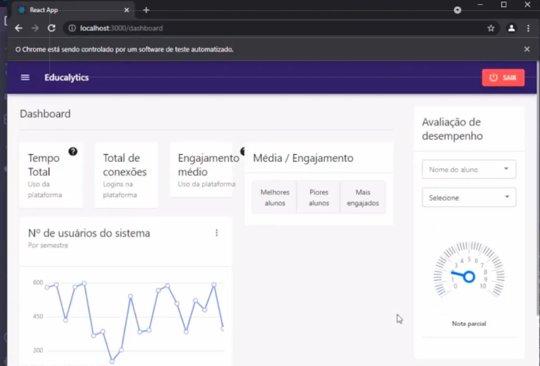Reload the dashboard page
The width and height of the screenshot is (540, 366).
click(51, 28)
